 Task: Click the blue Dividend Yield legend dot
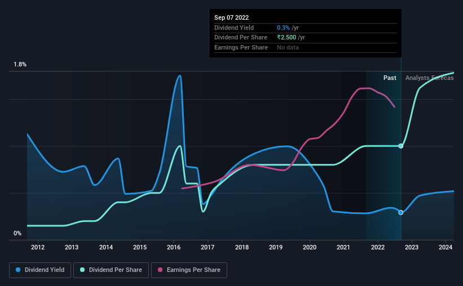[18, 270]
